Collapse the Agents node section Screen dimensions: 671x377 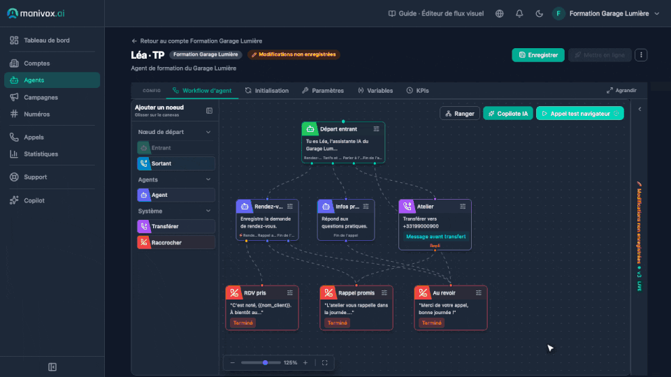208,179
